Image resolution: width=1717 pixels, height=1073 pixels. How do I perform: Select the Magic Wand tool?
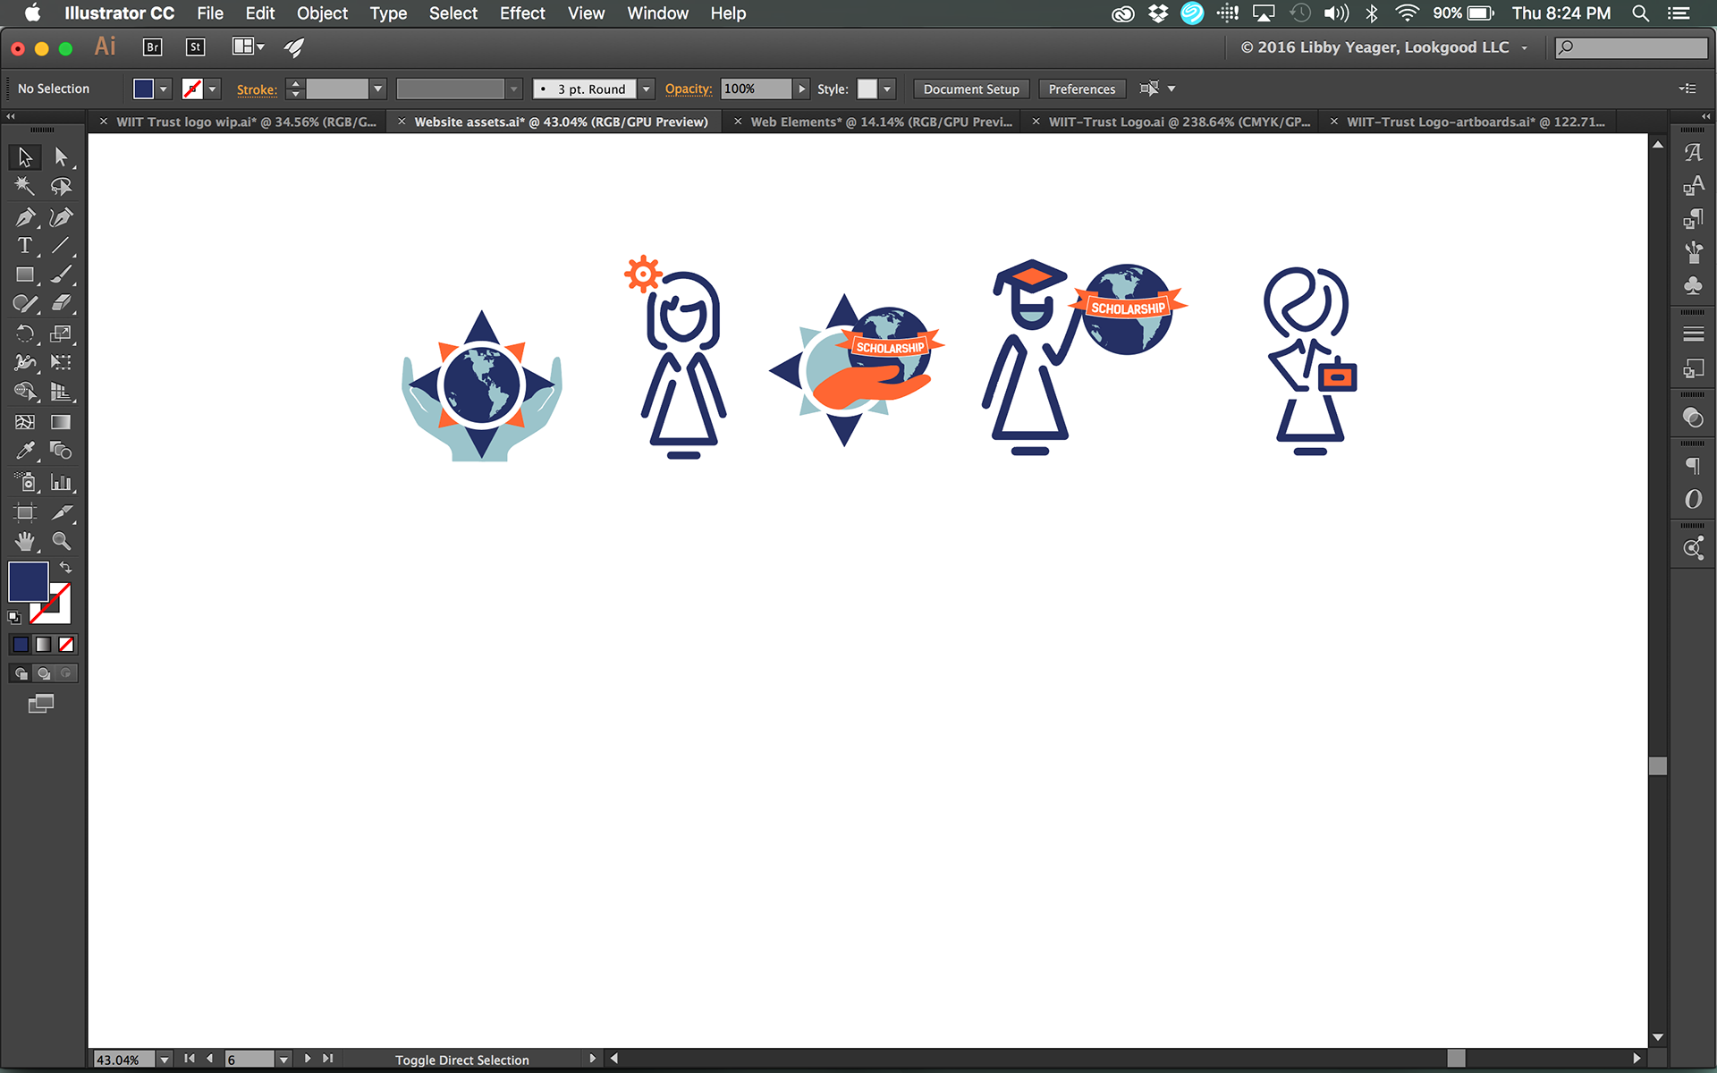[x=24, y=186]
